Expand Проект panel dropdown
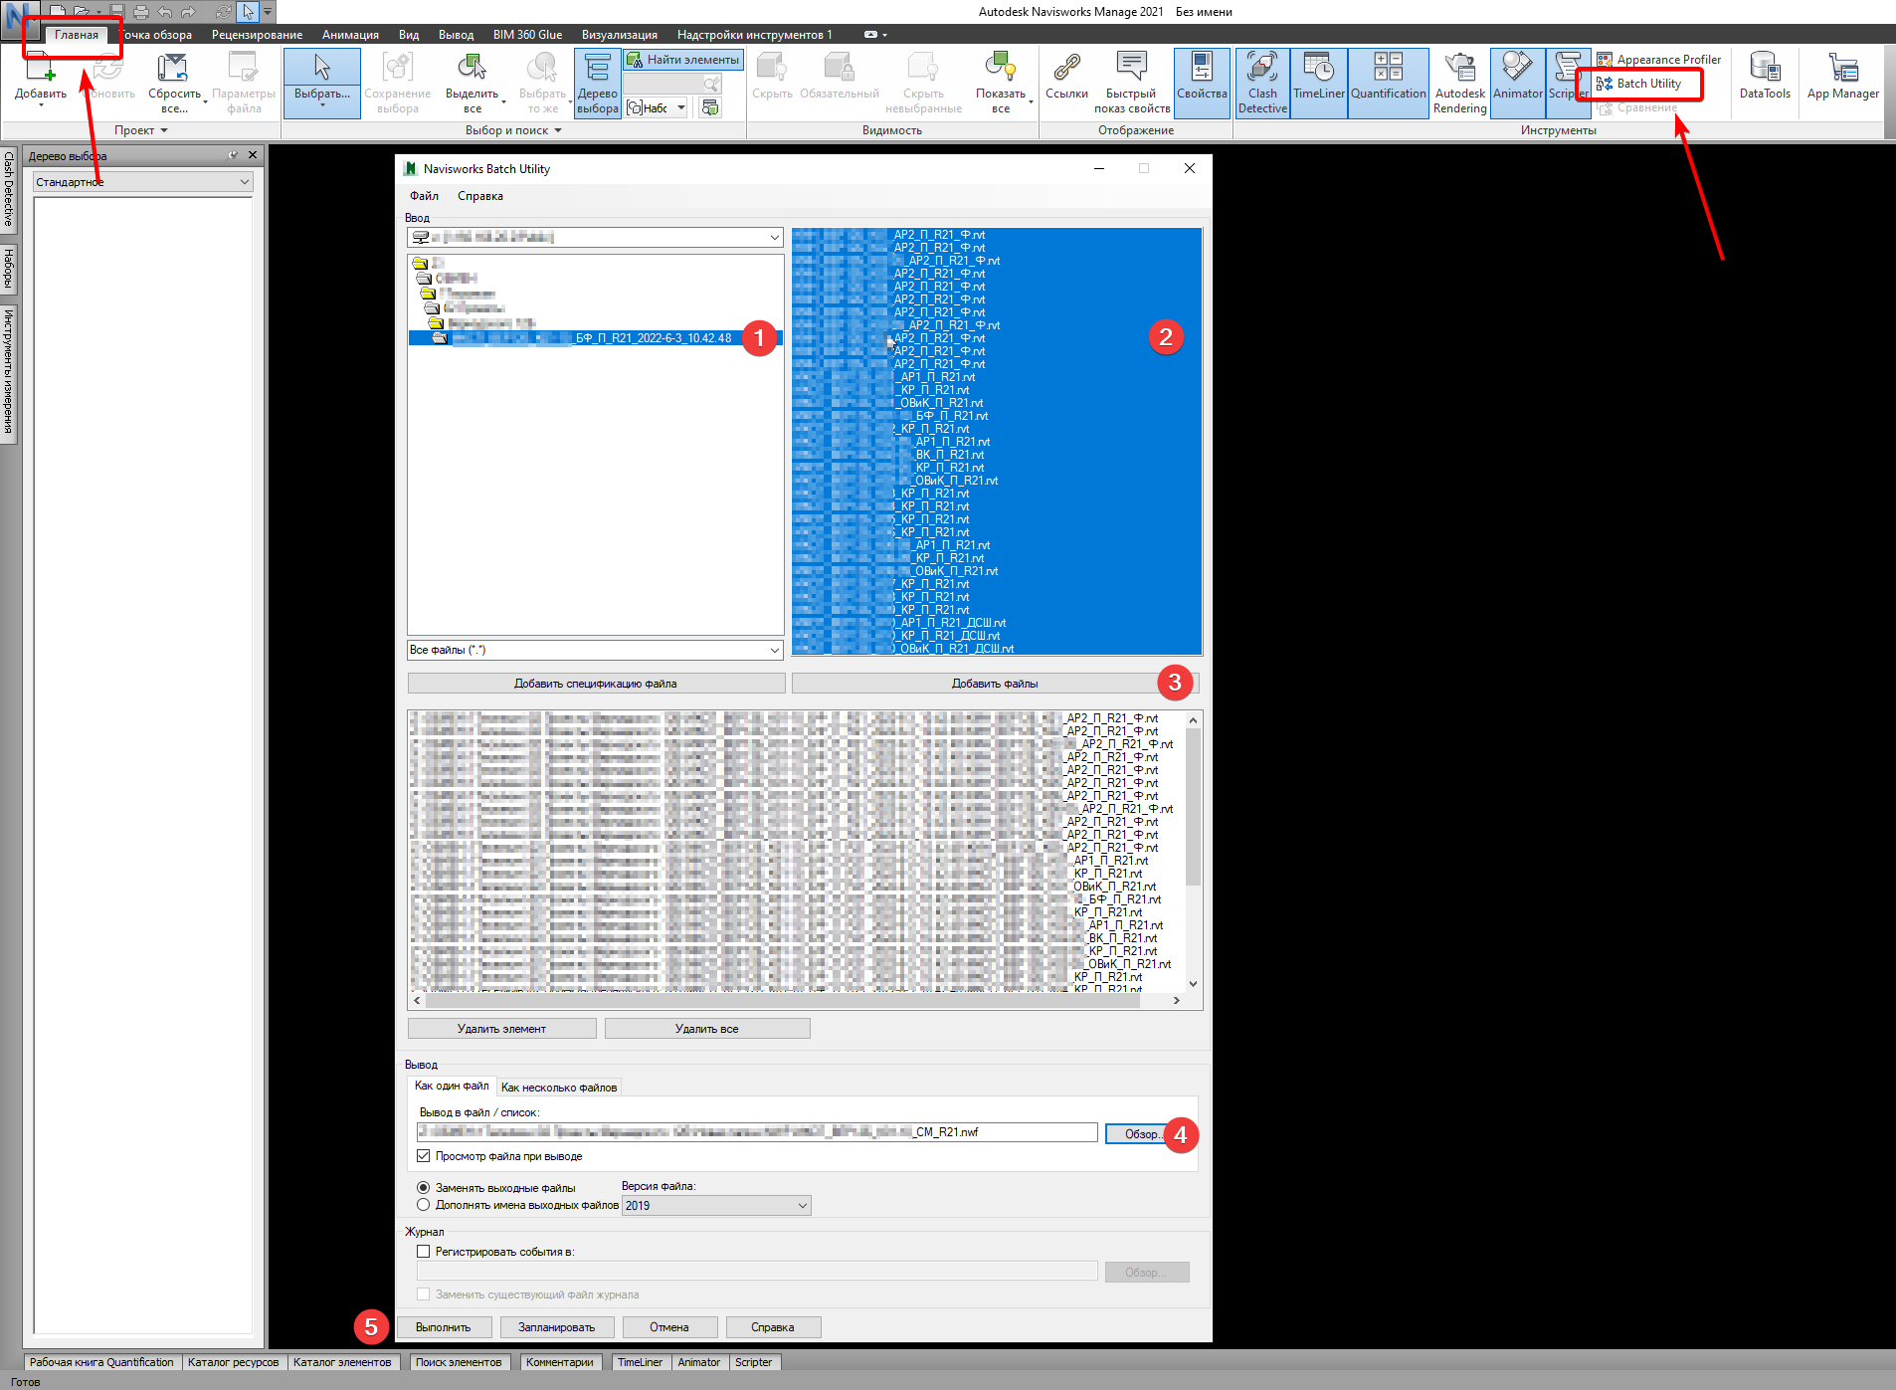1896x1390 pixels. pos(140,130)
